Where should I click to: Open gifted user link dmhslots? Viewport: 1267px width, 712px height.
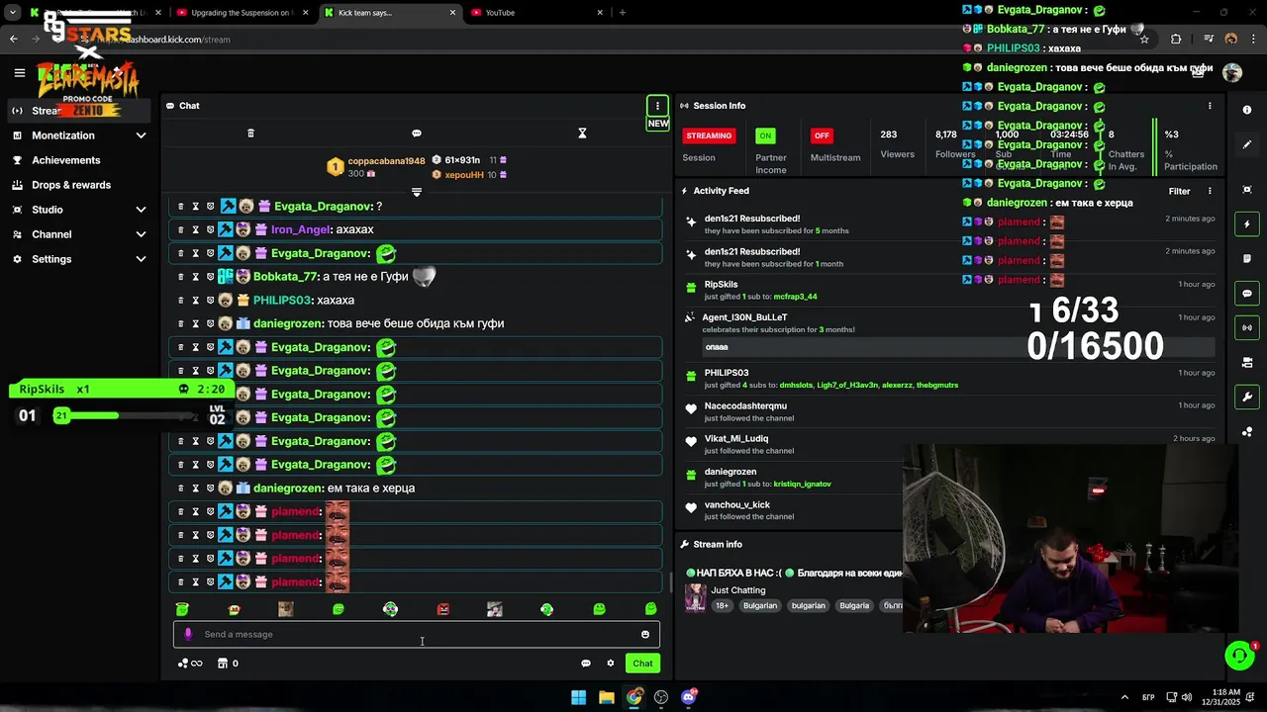click(796, 385)
